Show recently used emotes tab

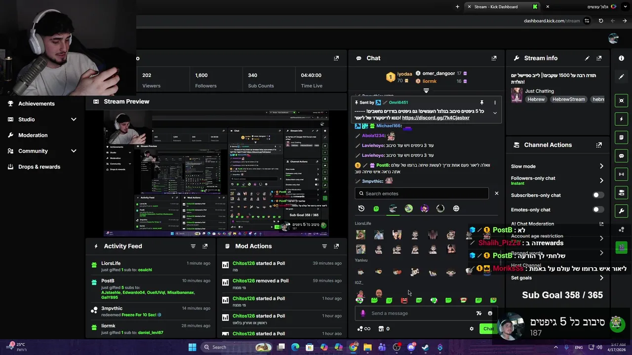[x=361, y=209]
